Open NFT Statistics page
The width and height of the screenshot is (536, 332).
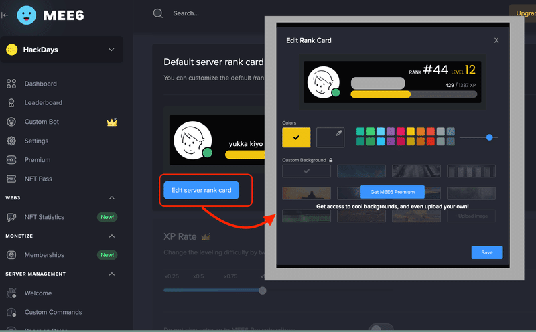44,217
